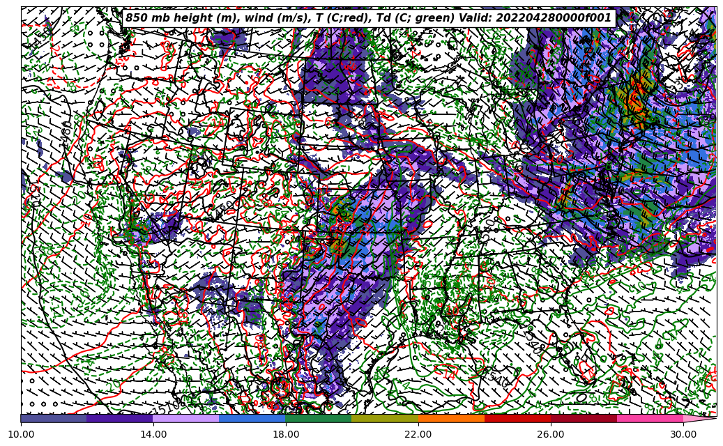Screen dimensions: 723x446
Task: Click the 22.00 colorbar tick label
Action: pyautogui.click(x=418, y=434)
